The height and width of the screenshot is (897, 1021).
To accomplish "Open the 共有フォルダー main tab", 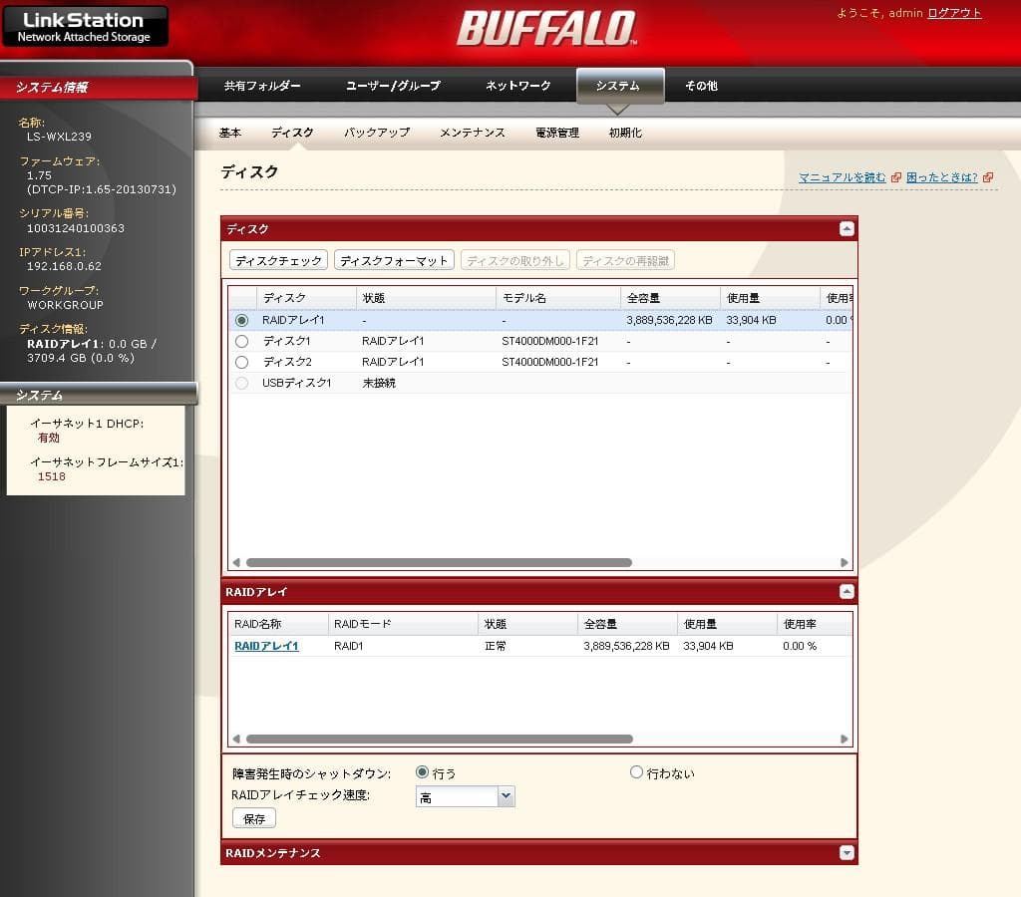I will [x=262, y=86].
